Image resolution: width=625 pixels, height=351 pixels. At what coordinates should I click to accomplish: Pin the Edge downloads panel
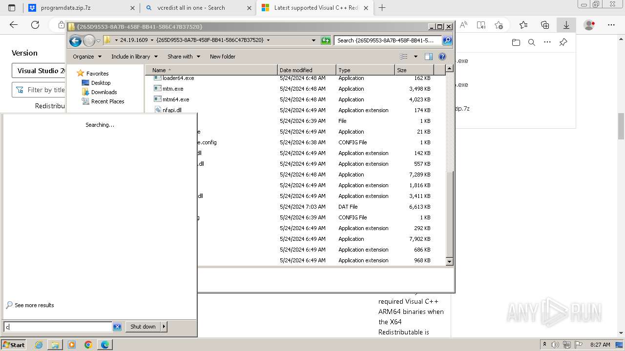[x=563, y=42]
